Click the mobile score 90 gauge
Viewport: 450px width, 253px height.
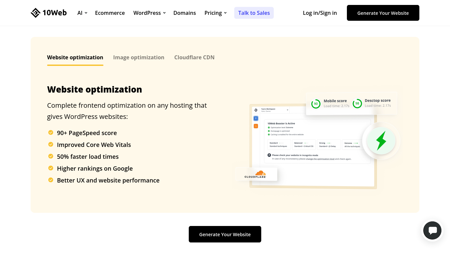coord(316,104)
